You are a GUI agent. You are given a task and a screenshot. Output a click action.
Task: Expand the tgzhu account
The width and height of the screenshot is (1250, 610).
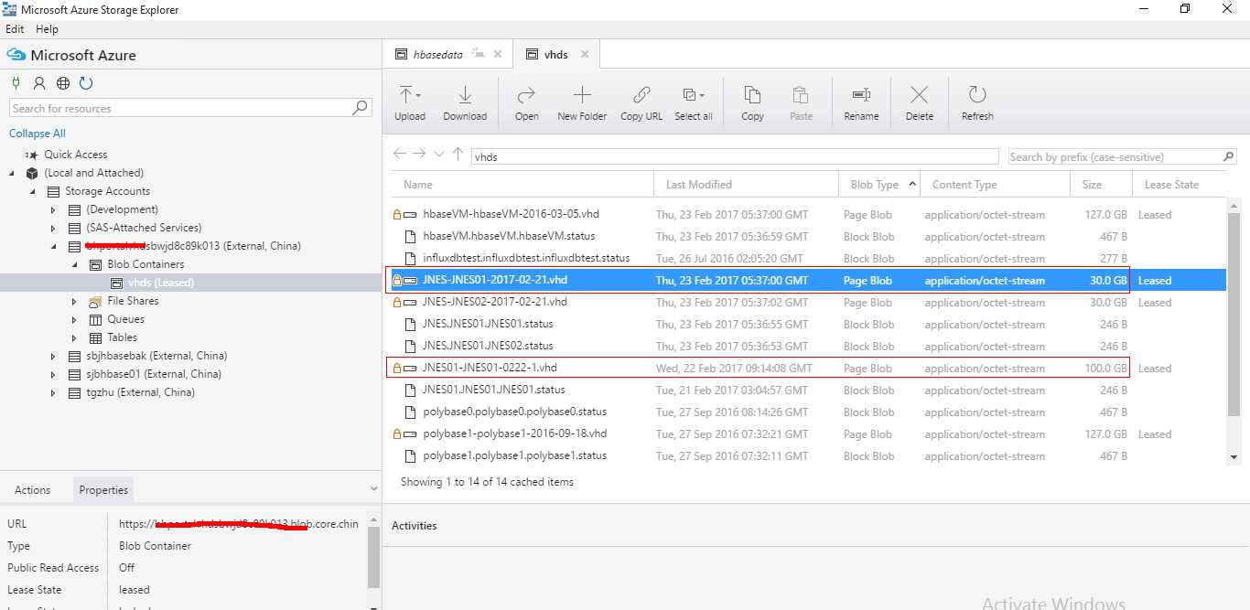click(x=53, y=392)
